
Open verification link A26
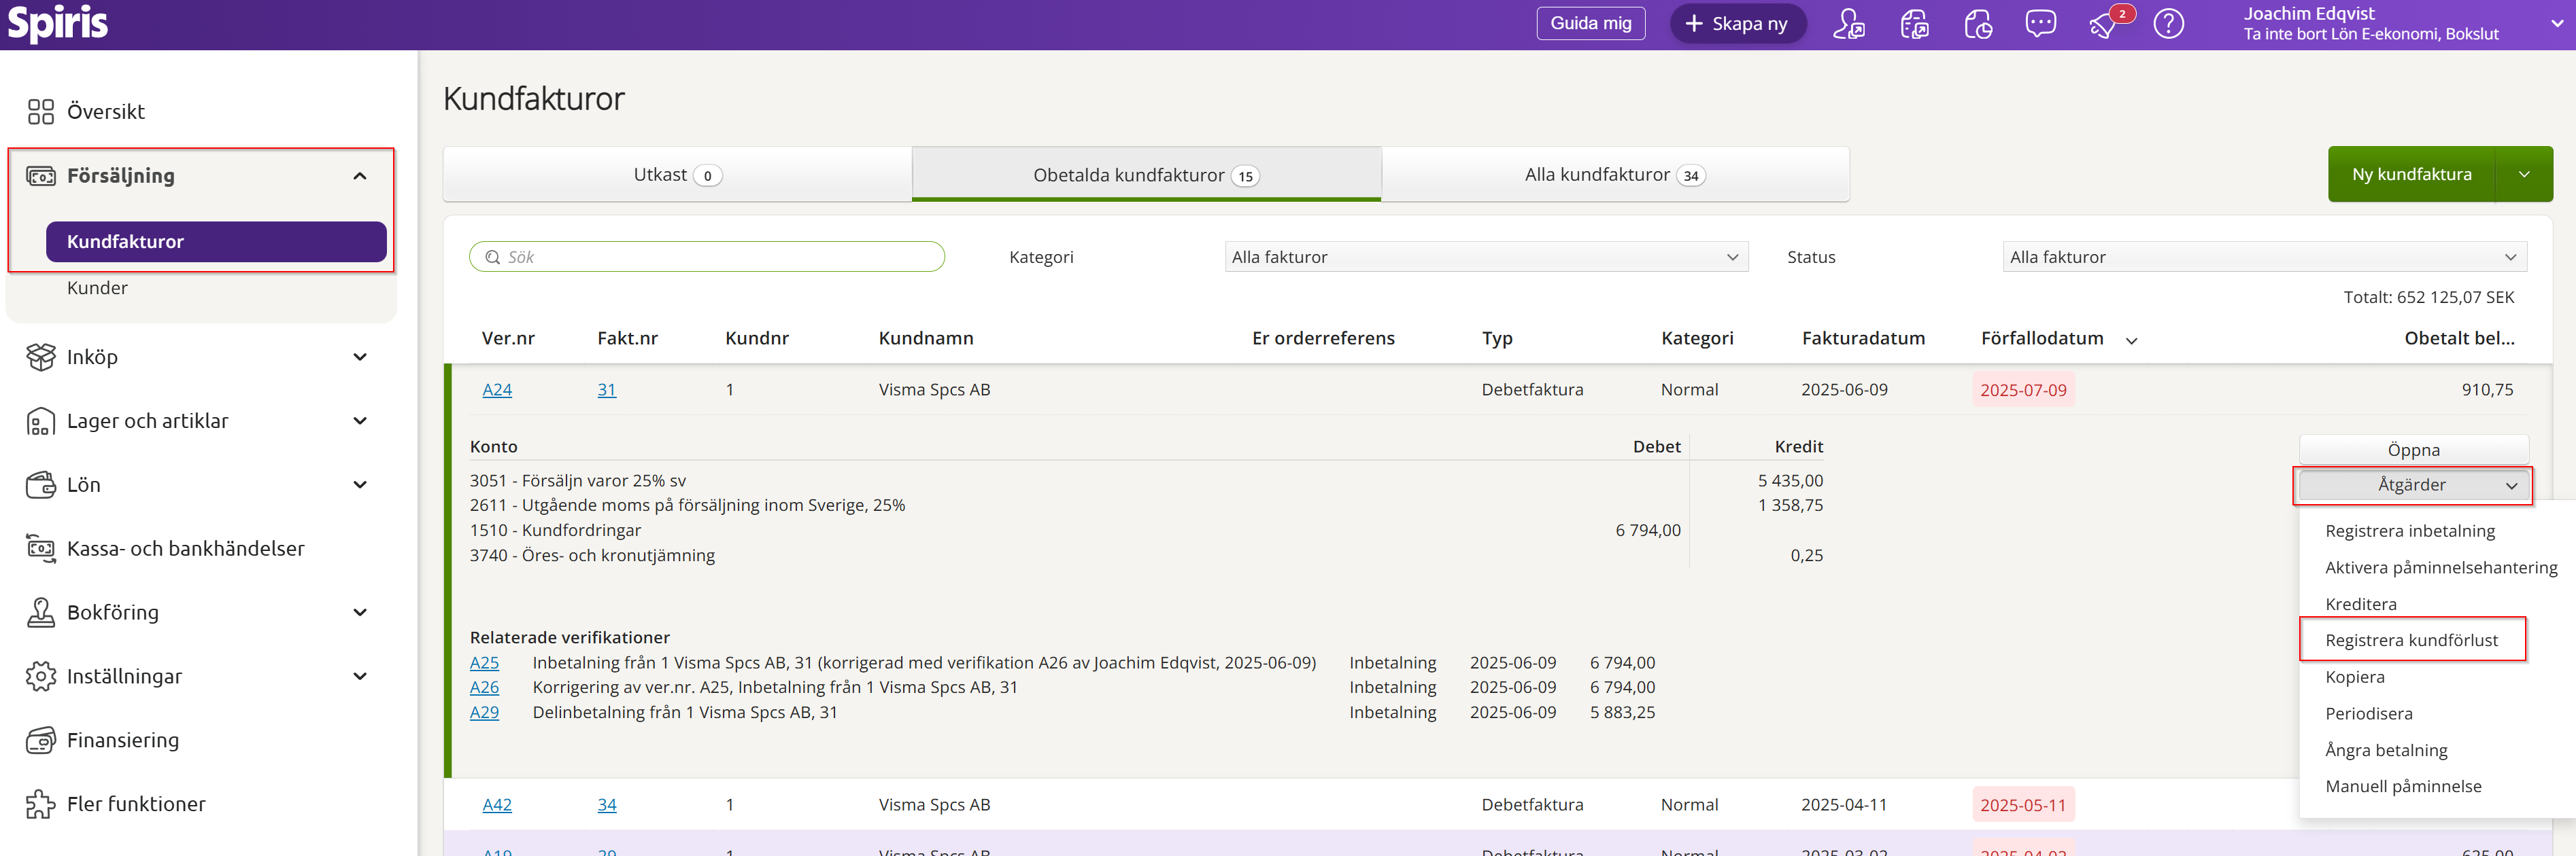click(x=484, y=688)
